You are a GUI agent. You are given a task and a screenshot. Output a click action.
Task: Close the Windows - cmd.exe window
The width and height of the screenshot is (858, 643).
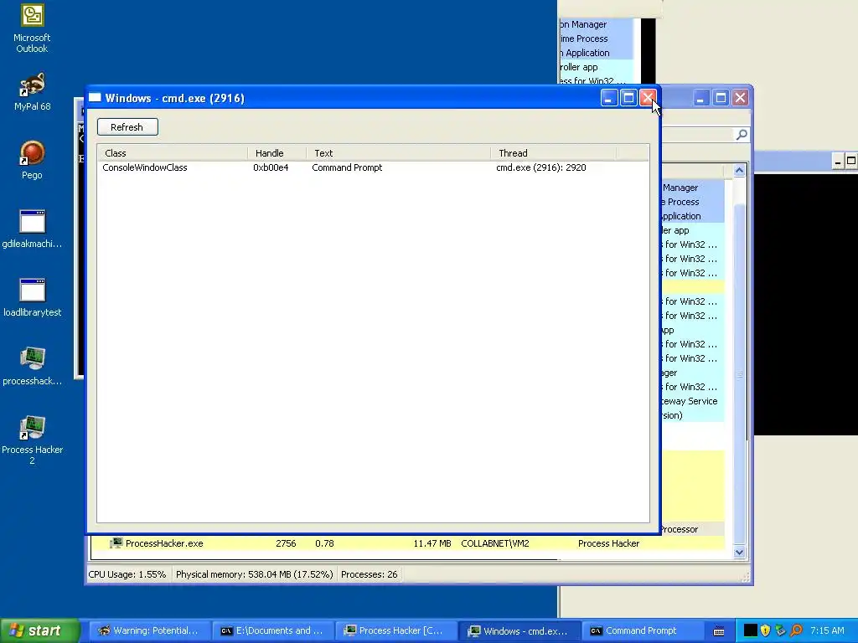pyautogui.click(x=648, y=98)
